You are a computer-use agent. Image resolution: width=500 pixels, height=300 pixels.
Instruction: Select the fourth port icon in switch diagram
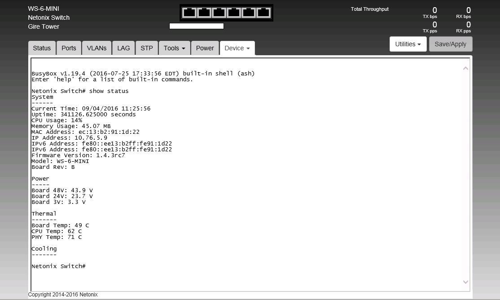pyautogui.click(x=234, y=13)
